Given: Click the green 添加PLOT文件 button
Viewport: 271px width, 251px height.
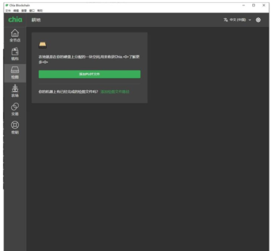Looking at the screenshot, I should [89, 74].
